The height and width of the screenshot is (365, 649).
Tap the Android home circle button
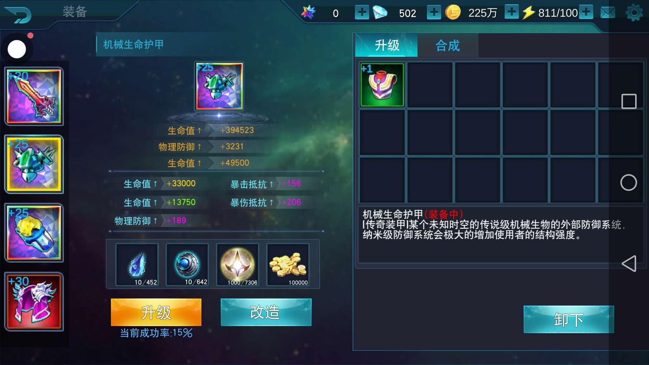tap(629, 183)
